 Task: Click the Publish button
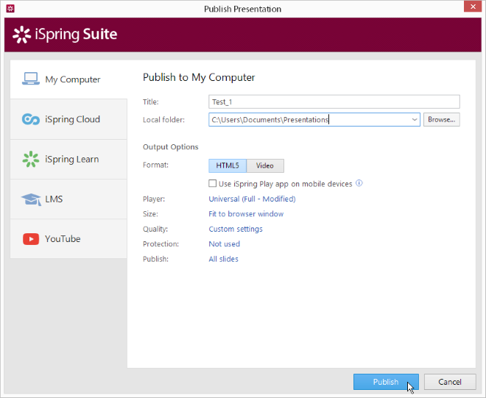pyautogui.click(x=386, y=382)
